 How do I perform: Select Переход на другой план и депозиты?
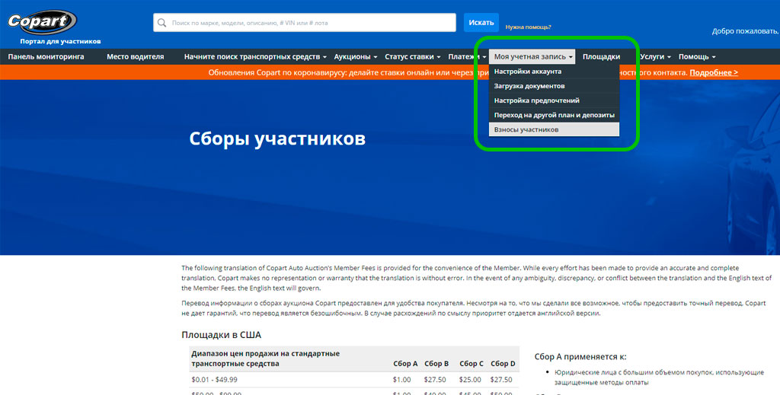(x=555, y=115)
